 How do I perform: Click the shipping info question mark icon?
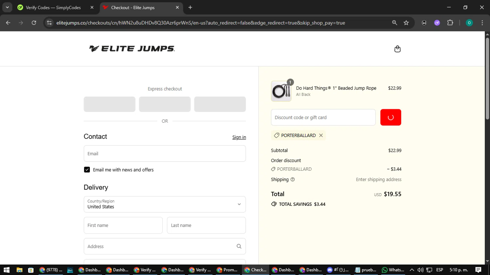293,179
